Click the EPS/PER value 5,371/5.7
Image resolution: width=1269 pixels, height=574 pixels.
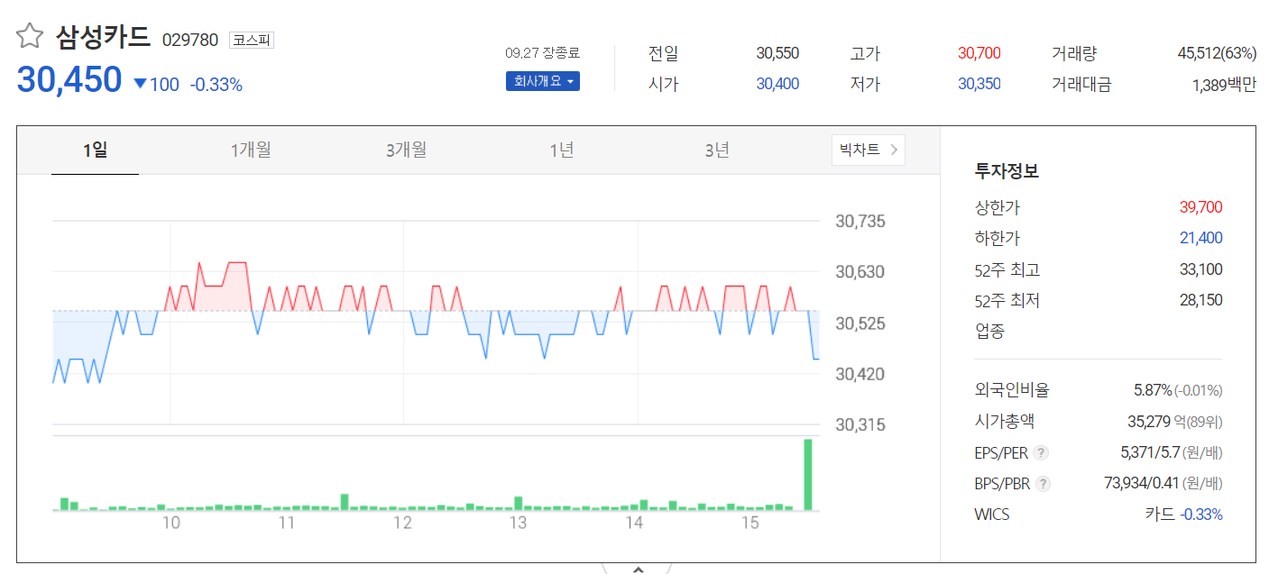[x=1149, y=452]
